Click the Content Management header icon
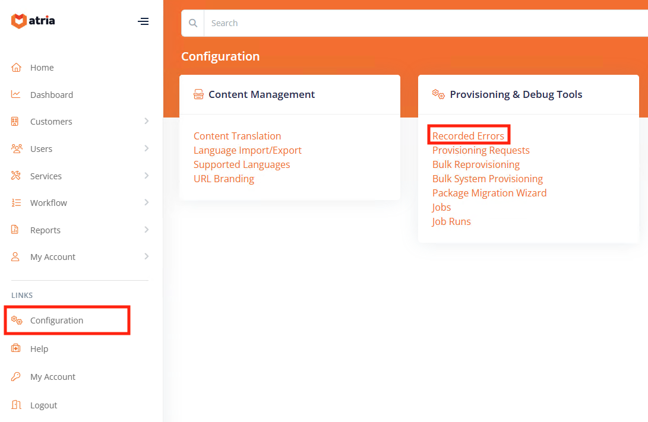Screen dimensions: 648x422 (x=199, y=94)
